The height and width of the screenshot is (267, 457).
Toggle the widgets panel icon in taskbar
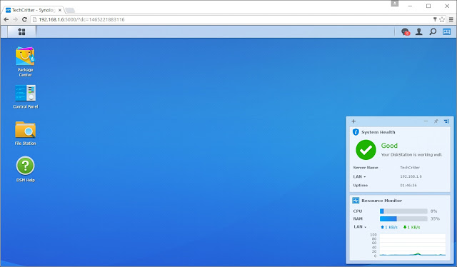[x=446, y=31]
